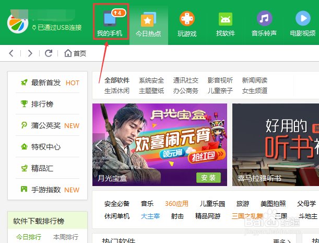The height and width of the screenshot is (243, 319).
Task: Select the 影音视听 category
Action: [220, 80]
